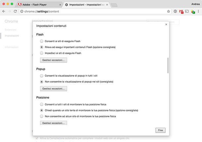Close the Impostazioni contenuti dialog
The image size is (202, 142).
click(x=166, y=24)
